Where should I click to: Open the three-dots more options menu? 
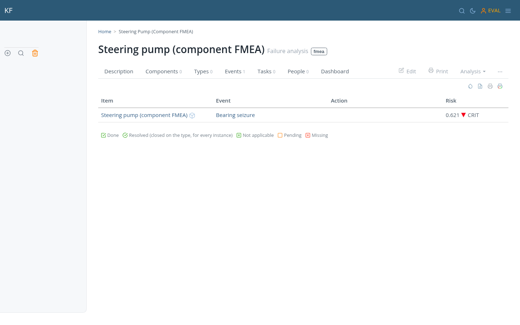(500, 71)
